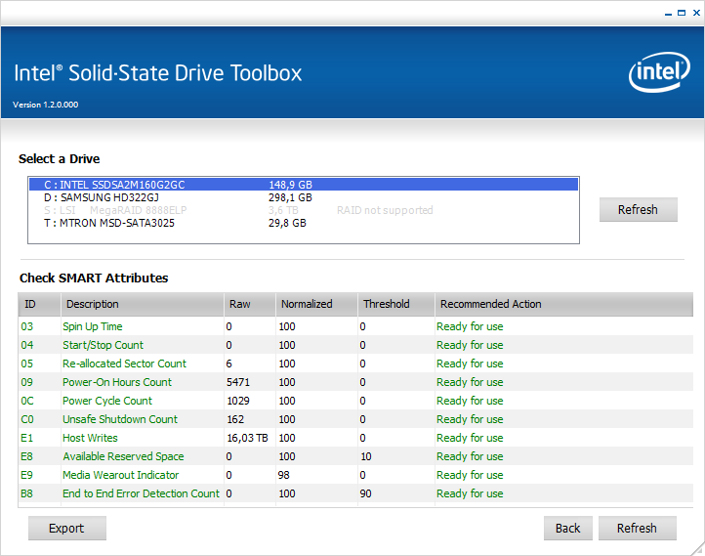The width and height of the screenshot is (705, 556).
Task: Select Available Reserved Space attribute
Action: pyautogui.click(x=355, y=456)
